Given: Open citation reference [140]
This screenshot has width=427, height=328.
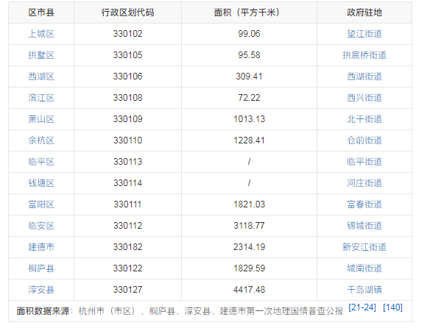Looking at the screenshot, I should click(x=392, y=307).
